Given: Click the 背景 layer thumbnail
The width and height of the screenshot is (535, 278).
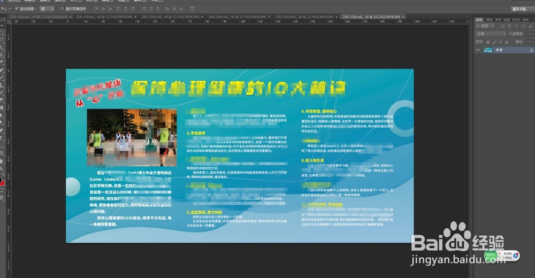Looking at the screenshot, I should pos(488,50).
